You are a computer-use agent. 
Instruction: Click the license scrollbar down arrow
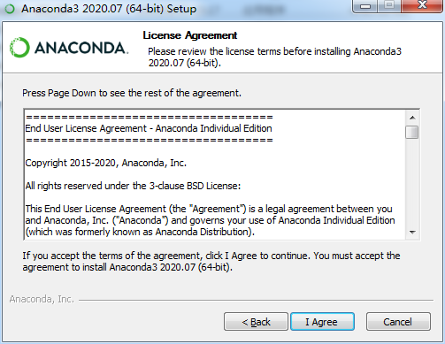pos(412,233)
